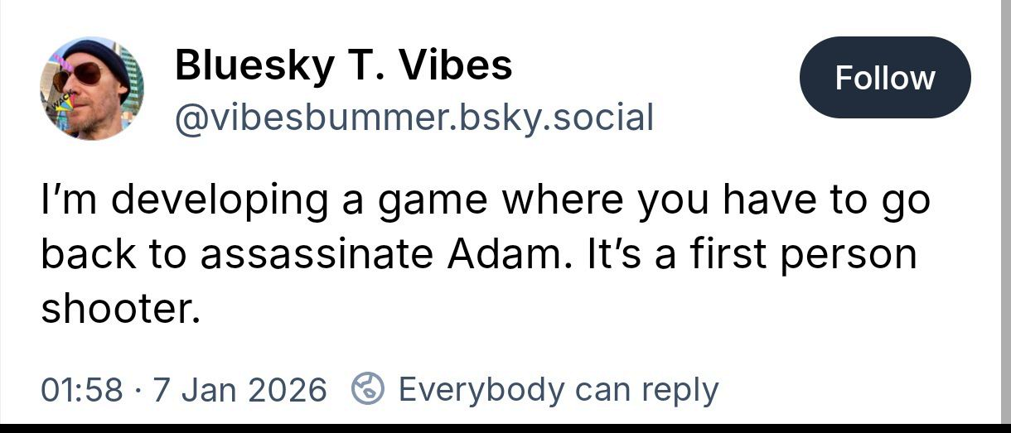Viewport: 1011px width, 433px height.
Task: Click the word shooter. ending the post
Action: pos(121,309)
